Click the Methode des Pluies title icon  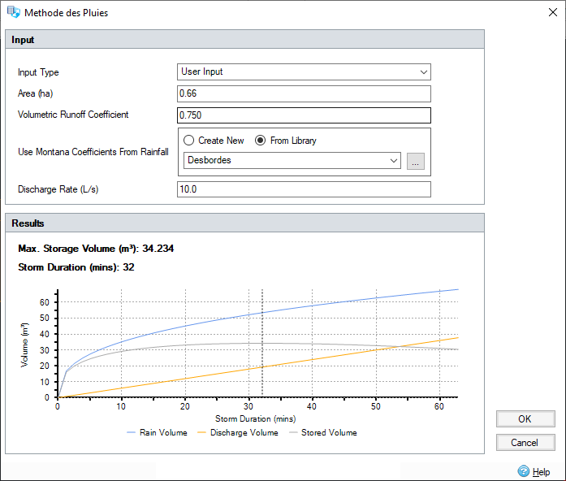(x=14, y=12)
